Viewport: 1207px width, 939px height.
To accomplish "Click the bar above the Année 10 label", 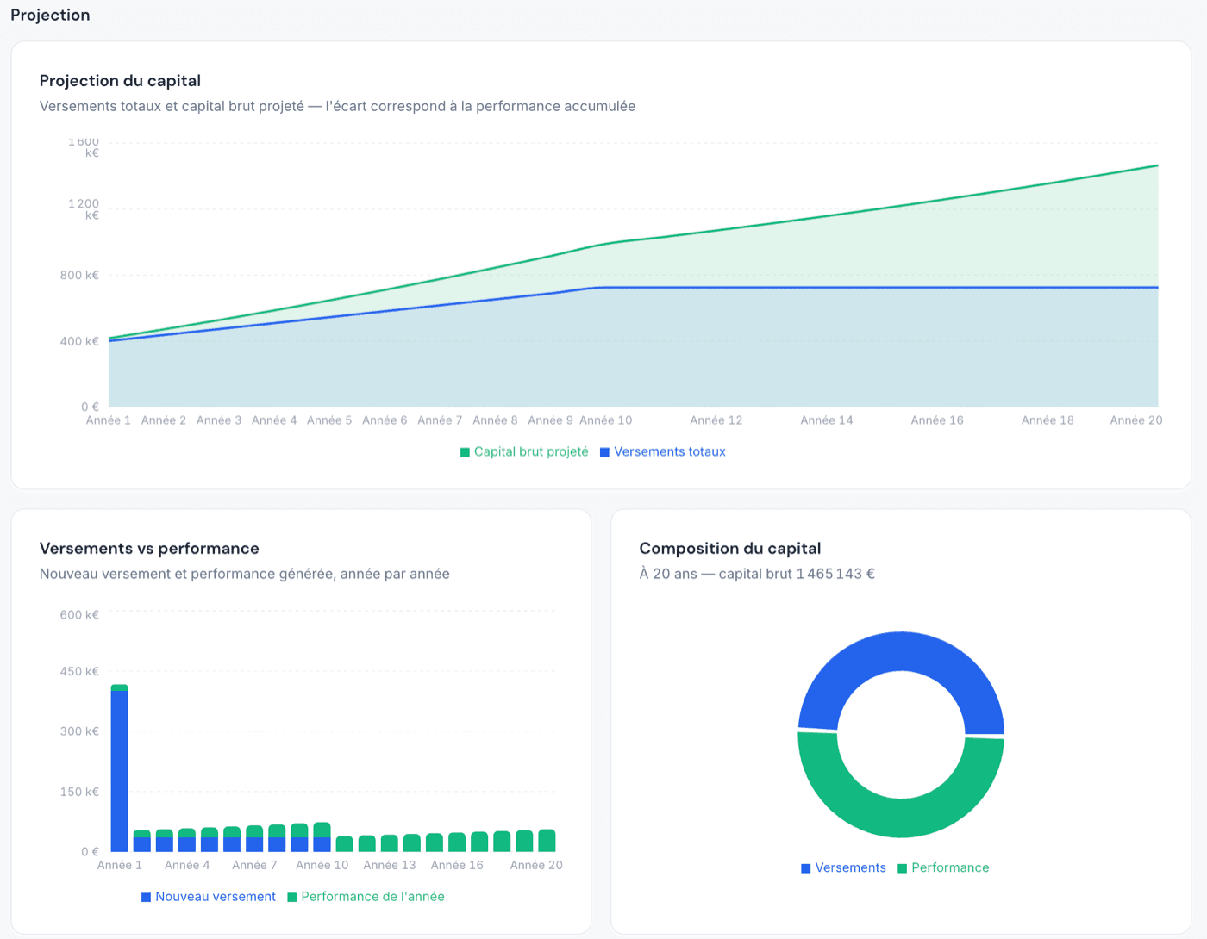I will (322, 837).
